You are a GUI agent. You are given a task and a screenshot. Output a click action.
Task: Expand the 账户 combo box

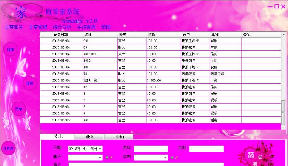pyautogui.click(x=100, y=158)
